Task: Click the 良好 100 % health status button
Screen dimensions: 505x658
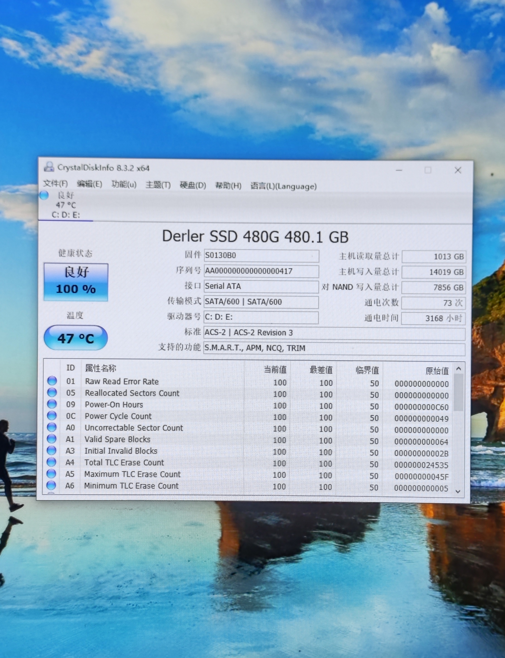Action: pyautogui.click(x=76, y=282)
